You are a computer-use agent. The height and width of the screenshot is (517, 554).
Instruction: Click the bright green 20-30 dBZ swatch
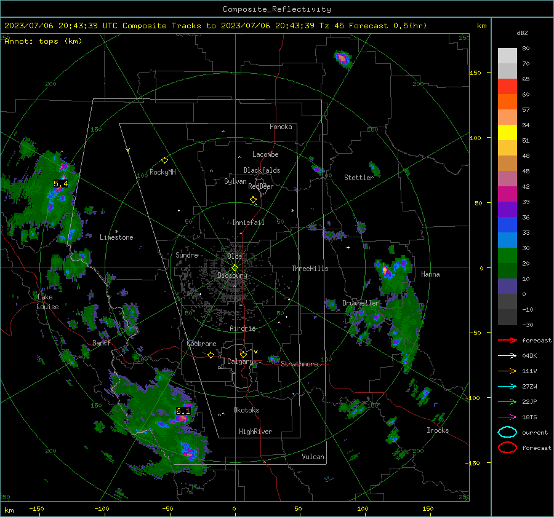tap(507, 256)
